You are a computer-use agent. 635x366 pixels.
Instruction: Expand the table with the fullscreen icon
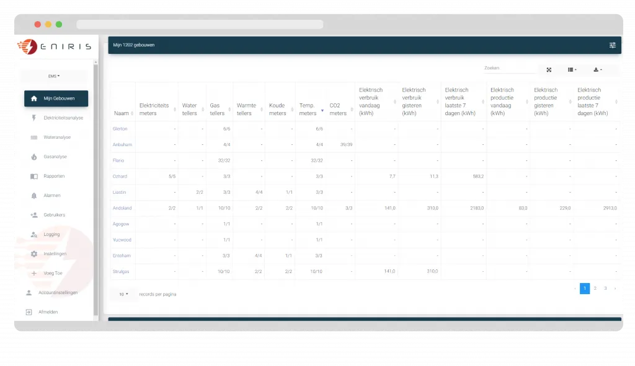pyautogui.click(x=549, y=69)
